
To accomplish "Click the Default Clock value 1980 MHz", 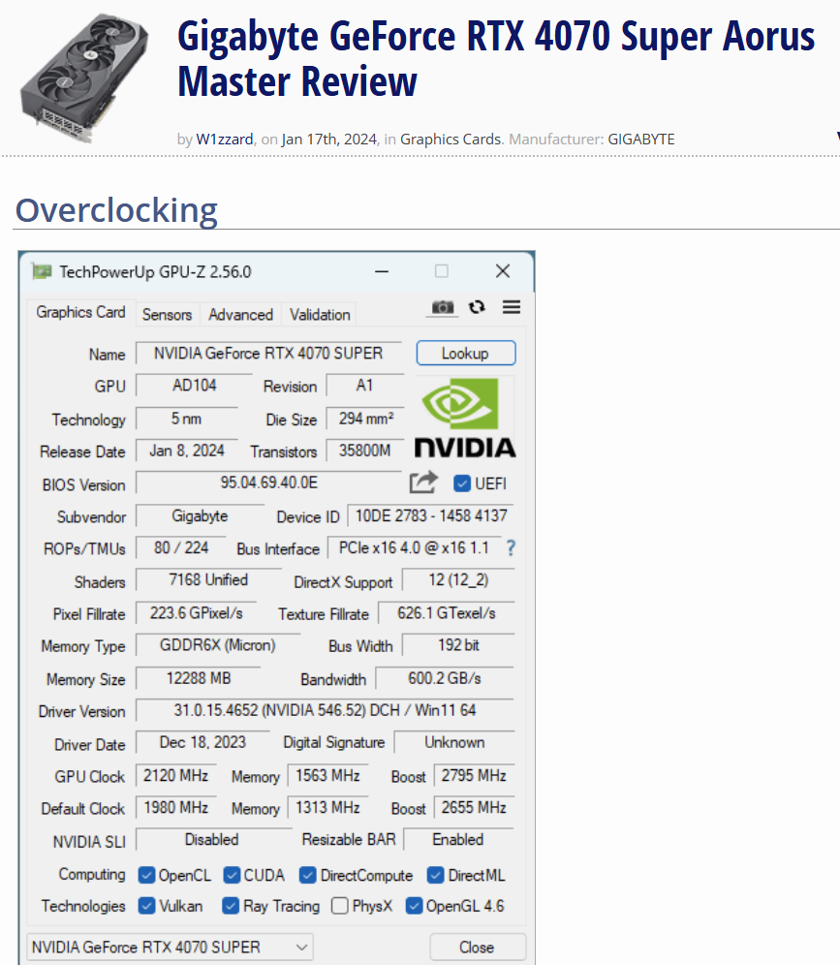I will (x=176, y=807).
